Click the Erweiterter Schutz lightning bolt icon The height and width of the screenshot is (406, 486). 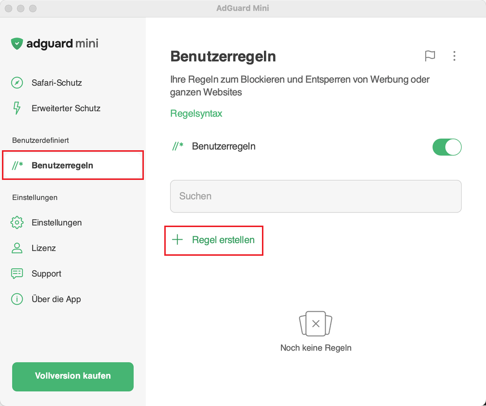coord(17,108)
